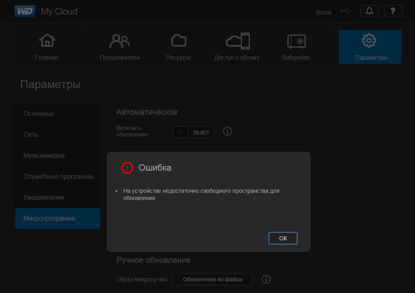Click info icon next to Обновление из файла
415x293 pixels.
(266, 279)
